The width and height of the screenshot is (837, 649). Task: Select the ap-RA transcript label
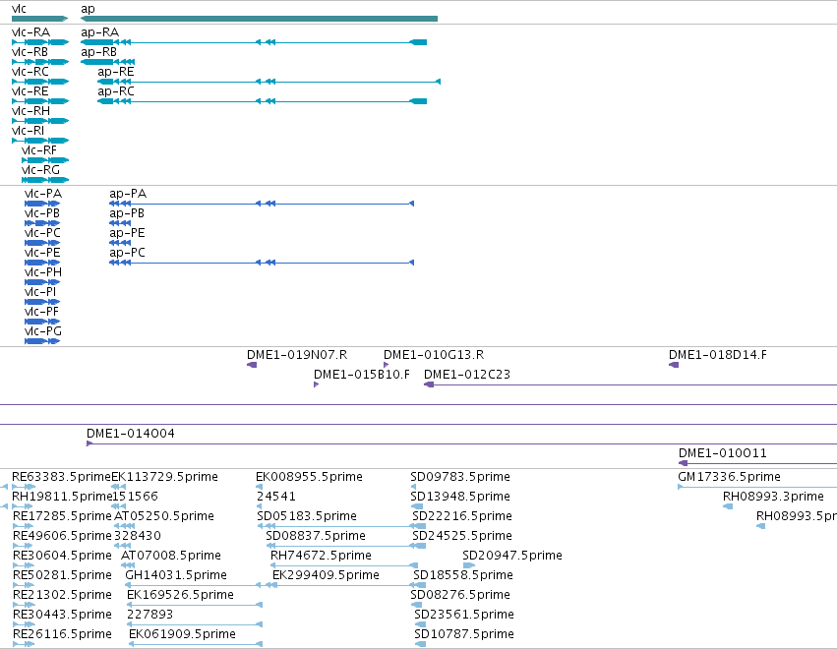99,32
